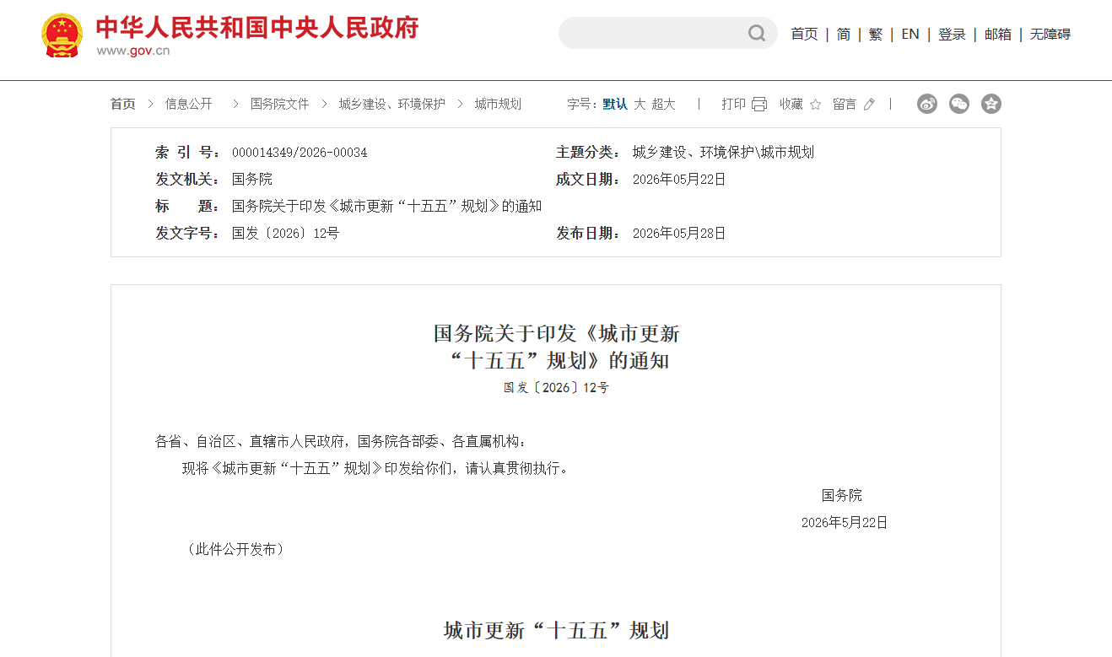This screenshot has width=1112, height=657.
Task: Switch to traditional Chinese 繁
Action: [876, 34]
